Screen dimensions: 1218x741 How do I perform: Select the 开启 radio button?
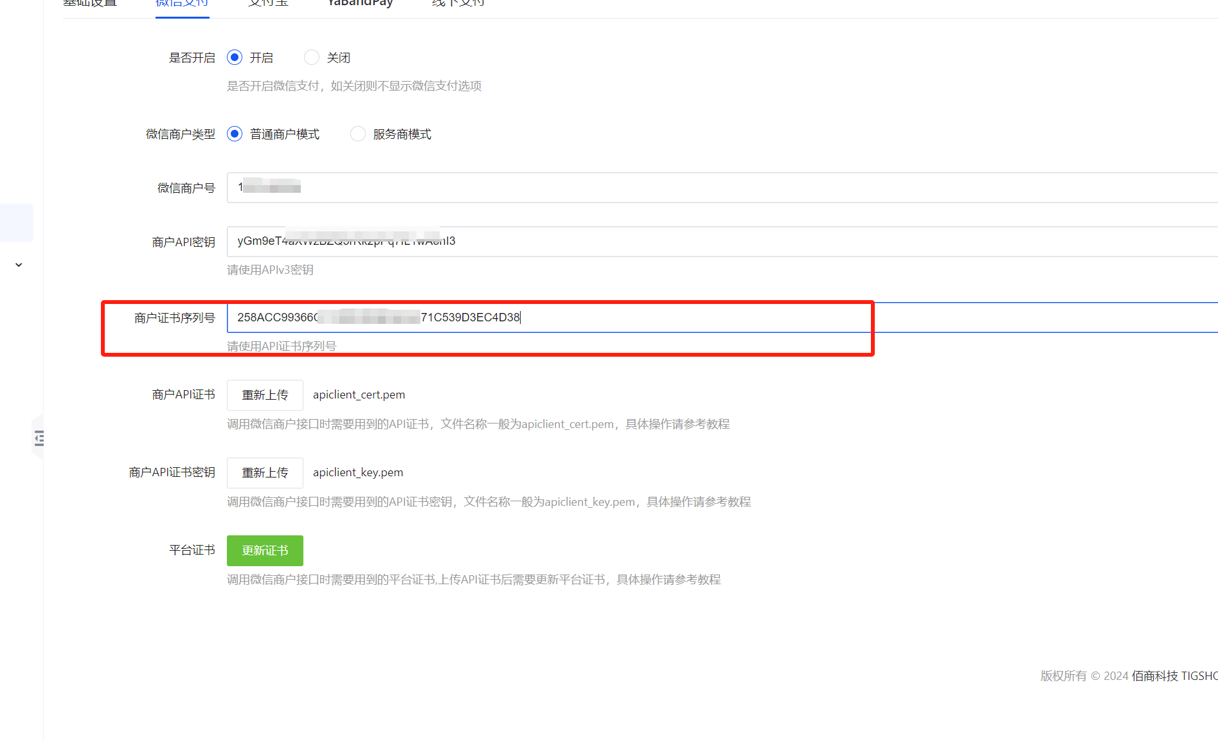click(235, 58)
